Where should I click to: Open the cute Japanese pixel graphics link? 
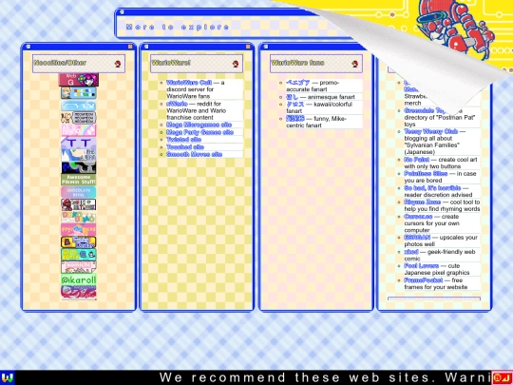click(x=422, y=266)
